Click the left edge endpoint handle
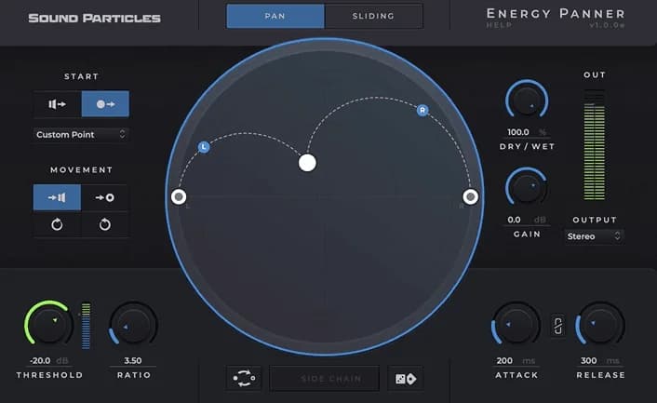 [x=179, y=196]
